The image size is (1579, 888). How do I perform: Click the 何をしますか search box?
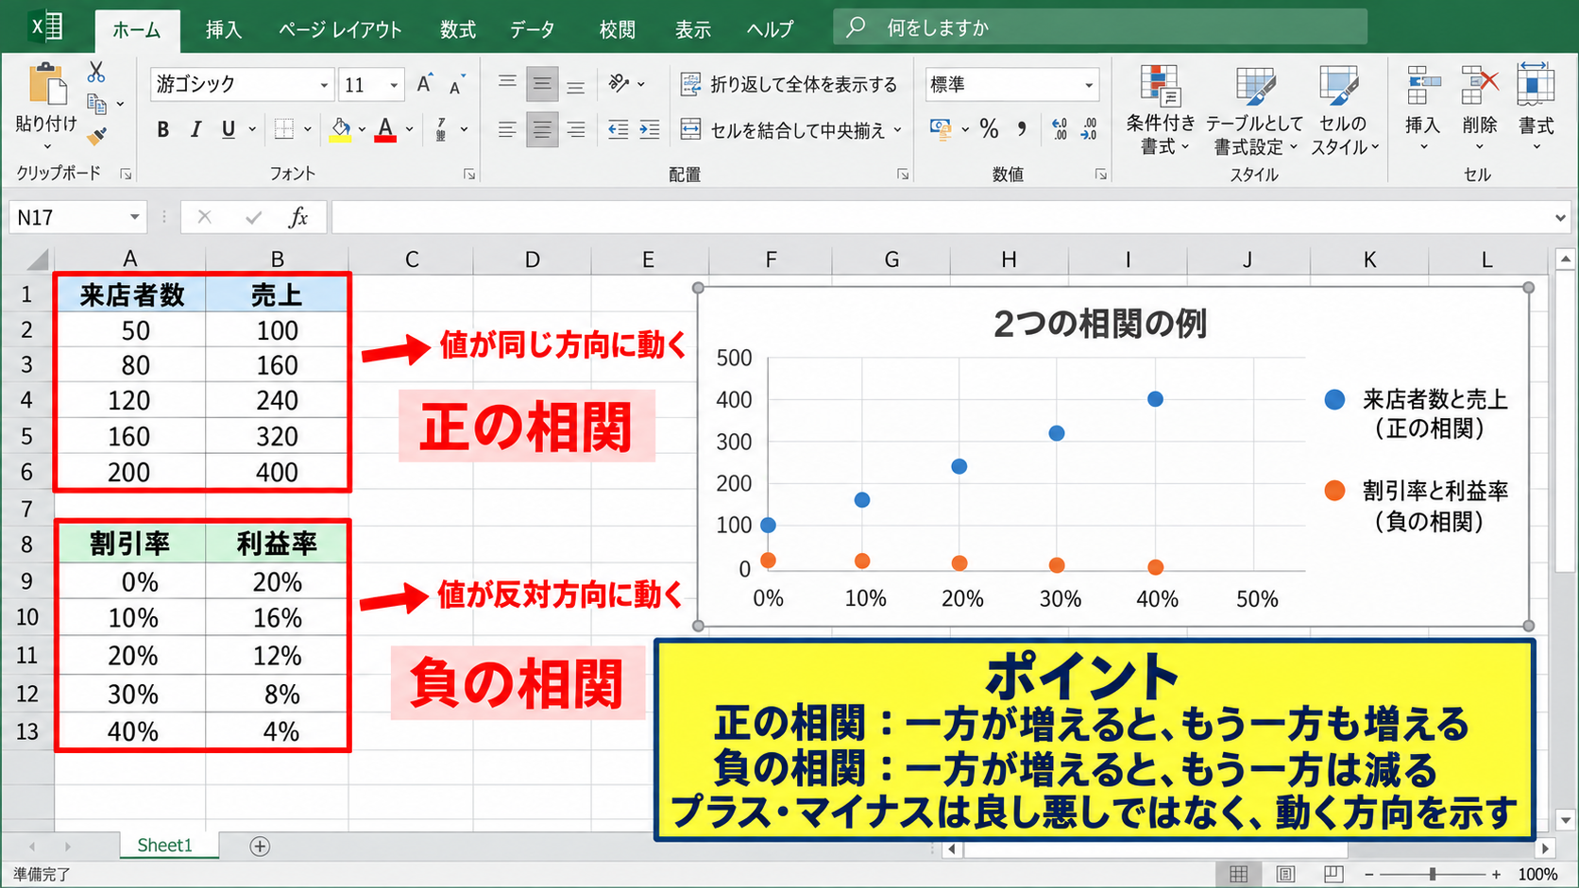(1100, 27)
